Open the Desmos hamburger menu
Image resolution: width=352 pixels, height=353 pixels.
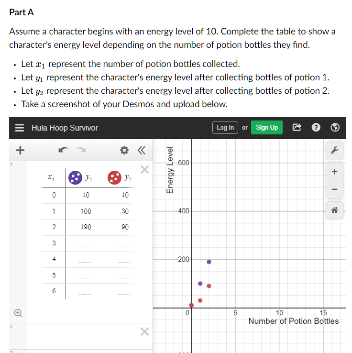click(x=19, y=128)
